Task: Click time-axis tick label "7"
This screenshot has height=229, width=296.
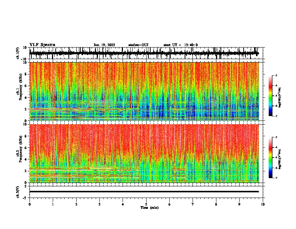Action: [x=193, y=204]
